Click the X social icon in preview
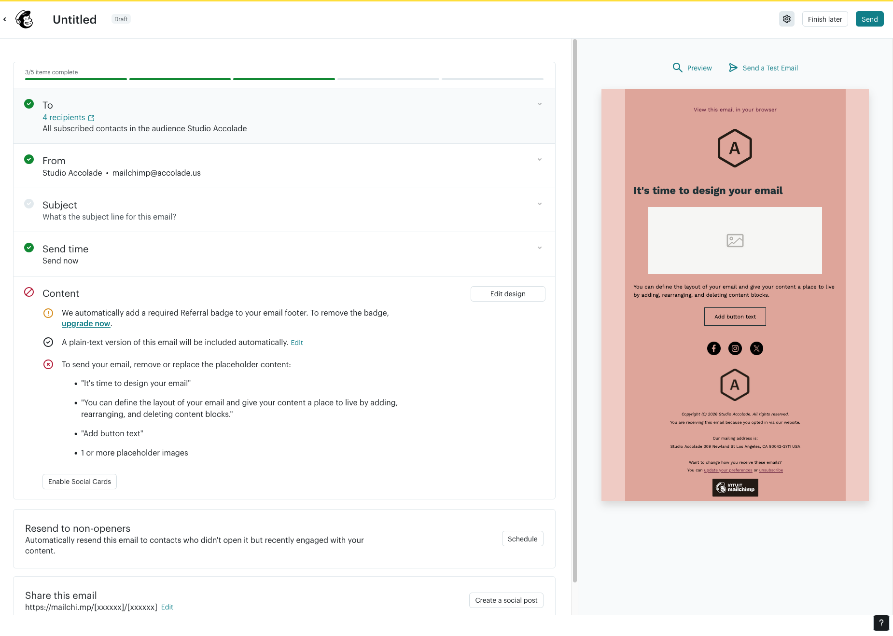 click(756, 348)
